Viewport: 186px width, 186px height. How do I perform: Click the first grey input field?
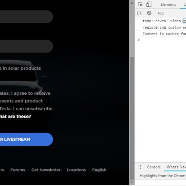(26, 17)
